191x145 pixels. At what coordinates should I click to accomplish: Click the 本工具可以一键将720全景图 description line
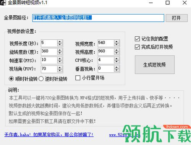click(94, 98)
